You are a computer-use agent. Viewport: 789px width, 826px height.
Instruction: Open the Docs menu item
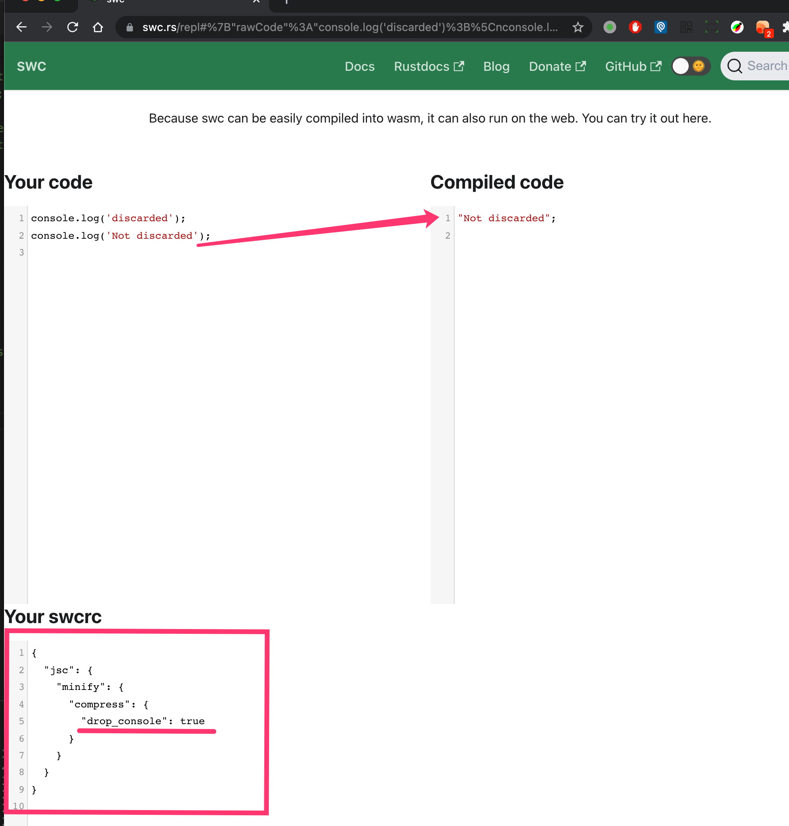(x=359, y=66)
